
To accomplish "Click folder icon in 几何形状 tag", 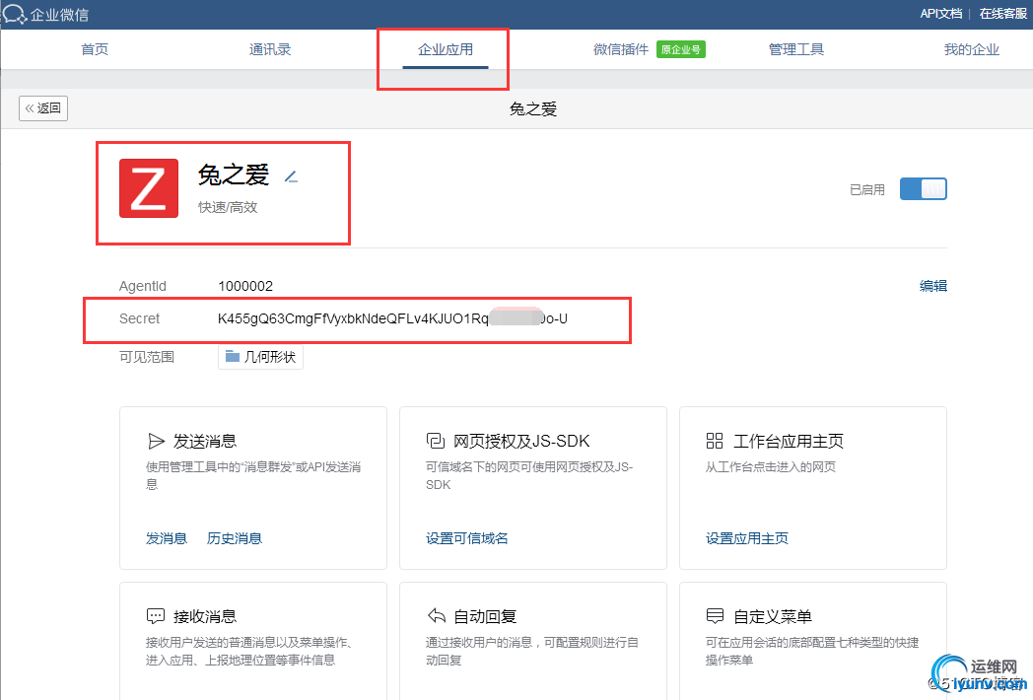I will tap(232, 357).
